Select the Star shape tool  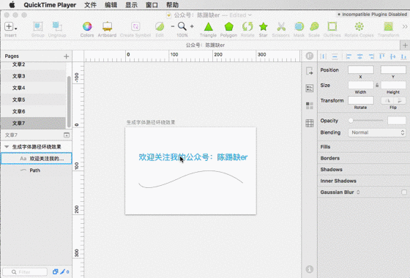[x=264, y=26]
